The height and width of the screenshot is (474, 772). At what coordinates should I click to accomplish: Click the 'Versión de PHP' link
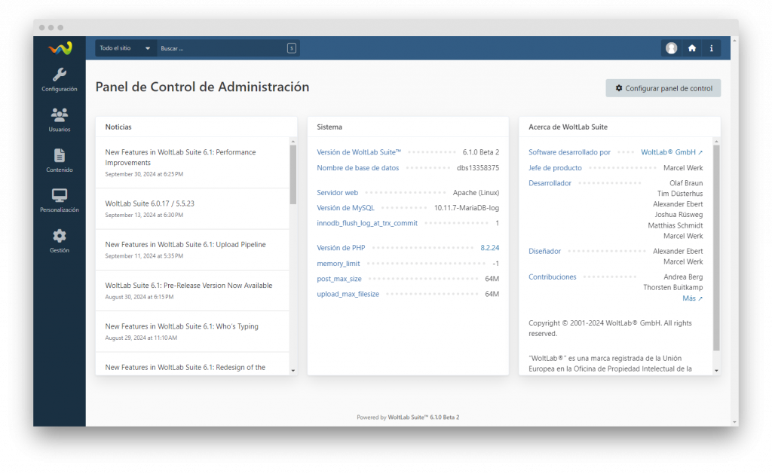(341, 248)
